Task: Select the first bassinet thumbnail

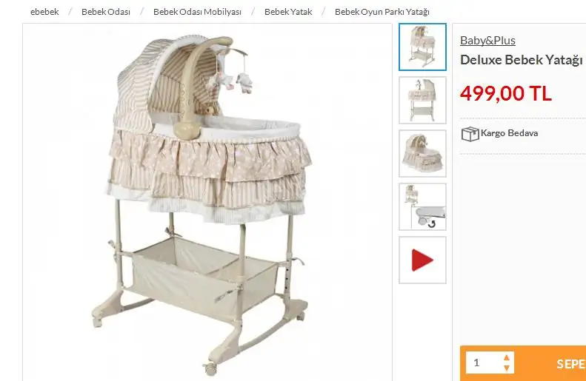Action: click(422, 47)
